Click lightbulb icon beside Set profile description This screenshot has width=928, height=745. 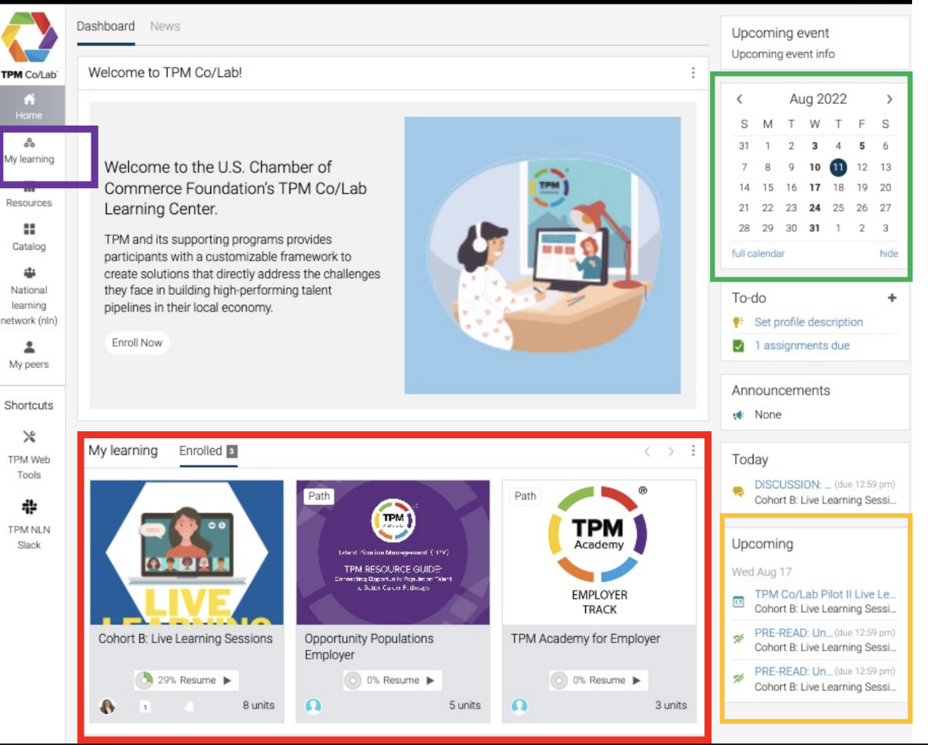[x=738, y=322]
